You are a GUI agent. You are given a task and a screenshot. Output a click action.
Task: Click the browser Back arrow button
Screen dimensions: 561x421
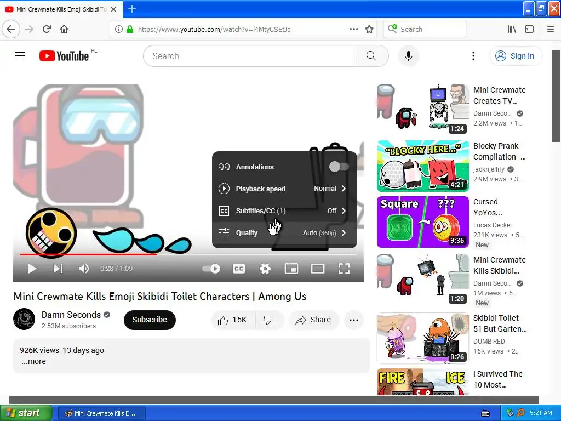click(11, 29)
